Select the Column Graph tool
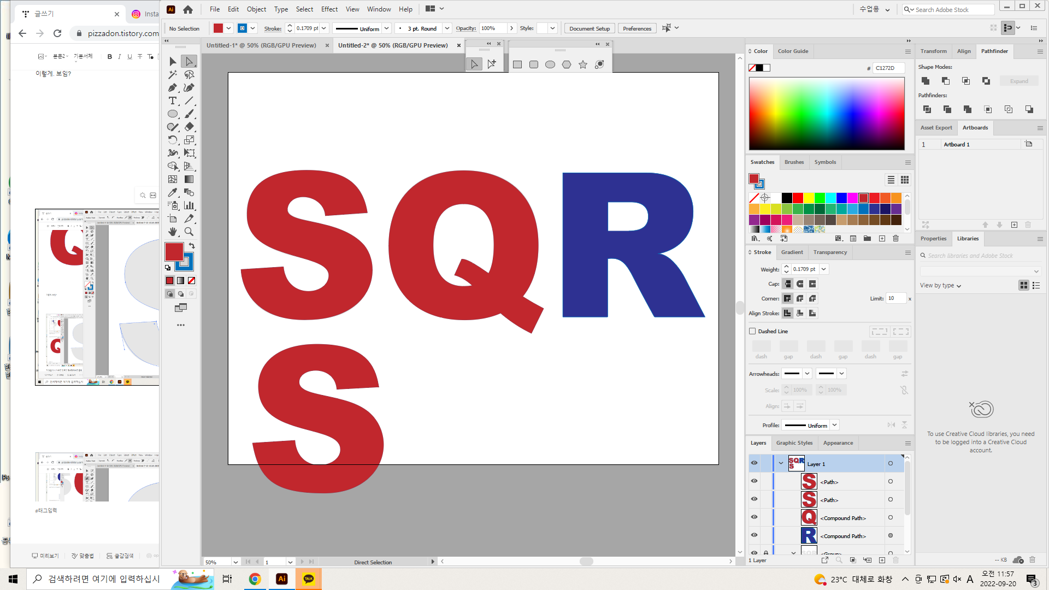1049x590 pixels. 189,205
